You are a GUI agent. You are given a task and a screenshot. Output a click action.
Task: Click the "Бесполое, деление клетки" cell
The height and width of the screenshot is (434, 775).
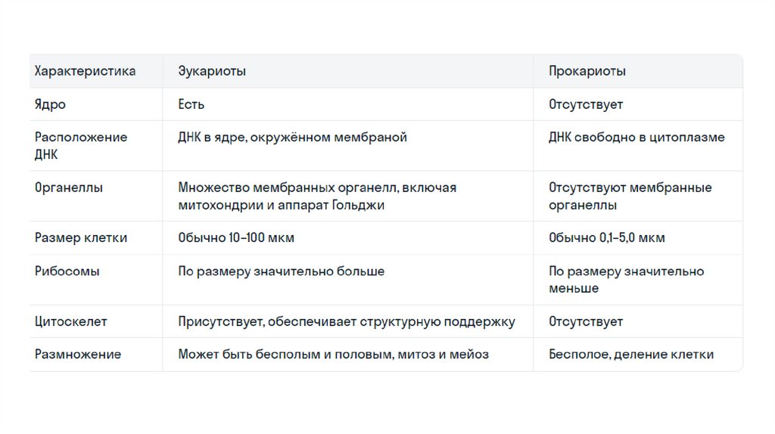click(630, 354)
